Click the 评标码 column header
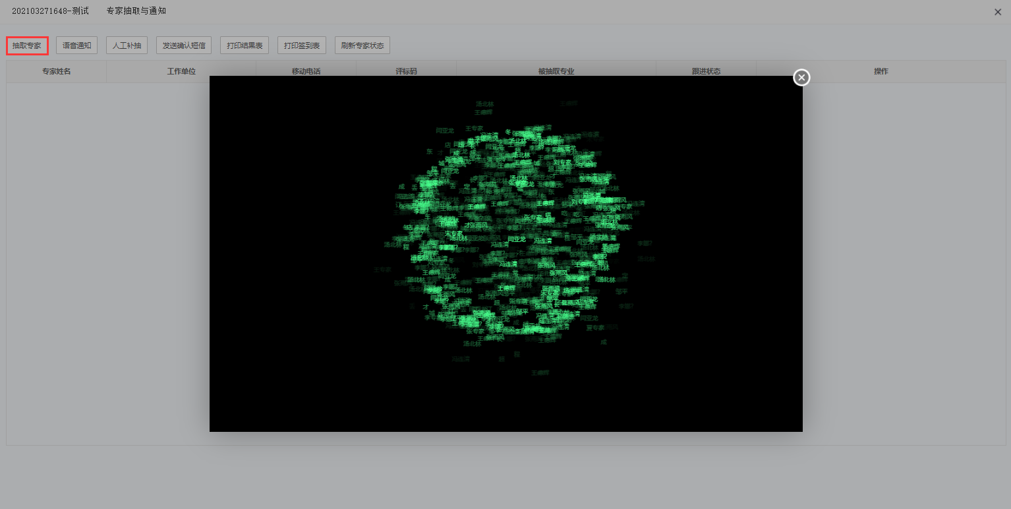This screenshot has height=509, width=1011. [x=406, y=71]
